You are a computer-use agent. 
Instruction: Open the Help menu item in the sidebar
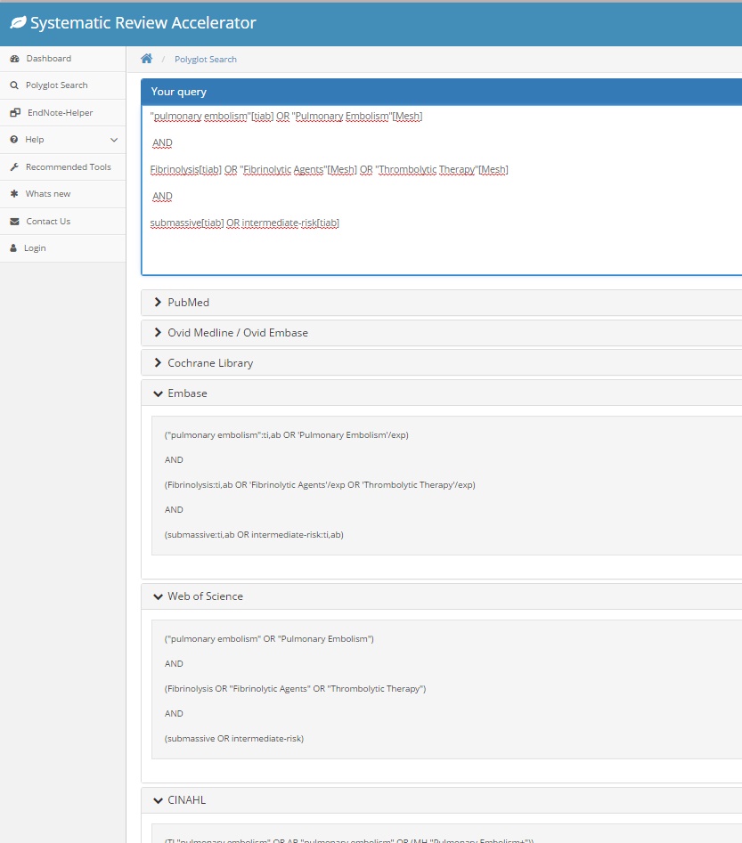click(35, 140)
